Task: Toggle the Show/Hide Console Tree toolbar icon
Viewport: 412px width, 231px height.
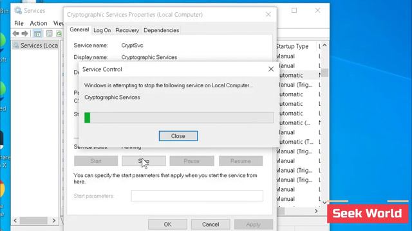Action: coord(37,33)
